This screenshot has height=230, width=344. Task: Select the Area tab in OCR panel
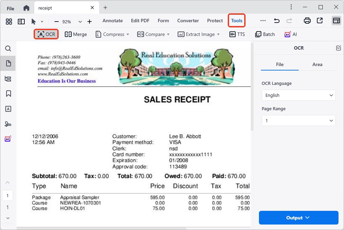click(317, 64)
